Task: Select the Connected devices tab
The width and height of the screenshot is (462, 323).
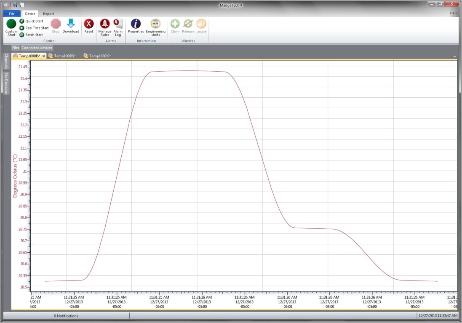Action: [x=37, y=48]
